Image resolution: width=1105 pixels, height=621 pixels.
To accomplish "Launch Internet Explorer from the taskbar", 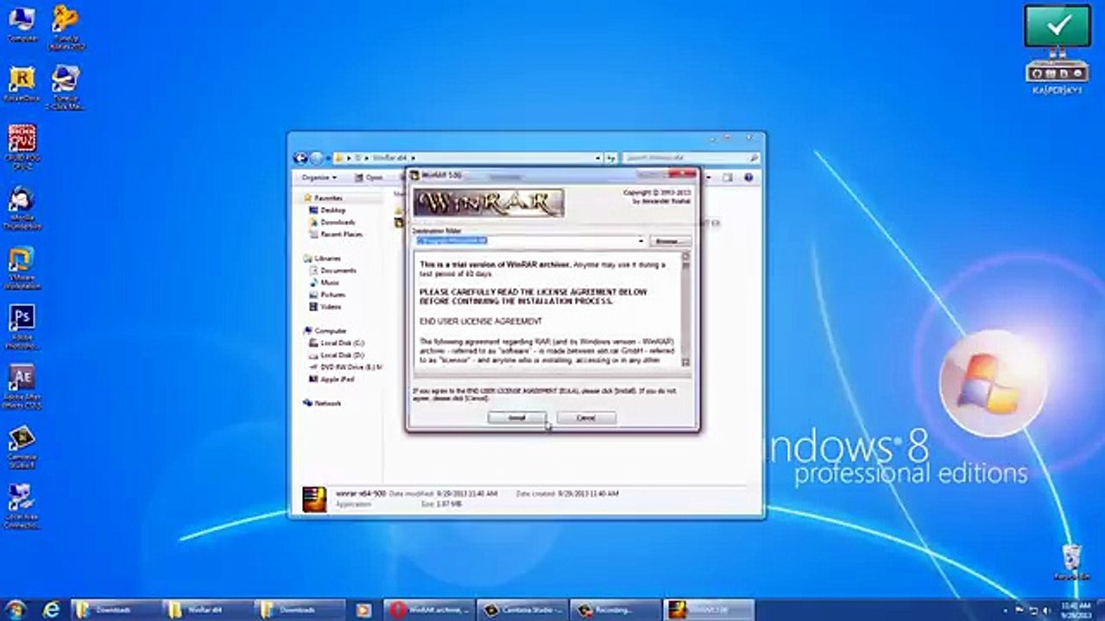I will 52,610.
